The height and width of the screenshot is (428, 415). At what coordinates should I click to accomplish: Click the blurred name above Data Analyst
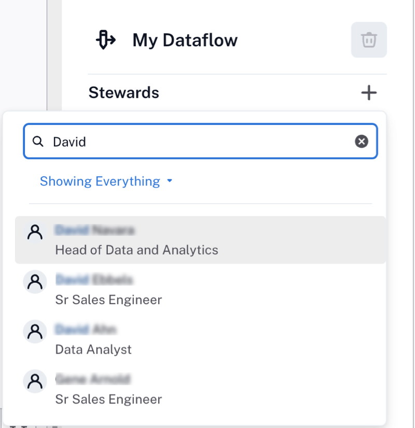(86, 330)
